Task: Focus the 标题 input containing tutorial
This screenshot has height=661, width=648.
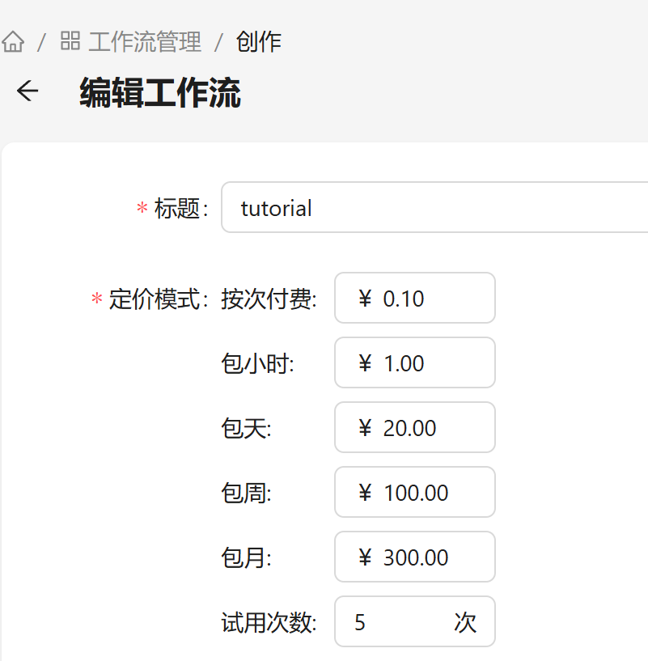Action: [434, 207]
